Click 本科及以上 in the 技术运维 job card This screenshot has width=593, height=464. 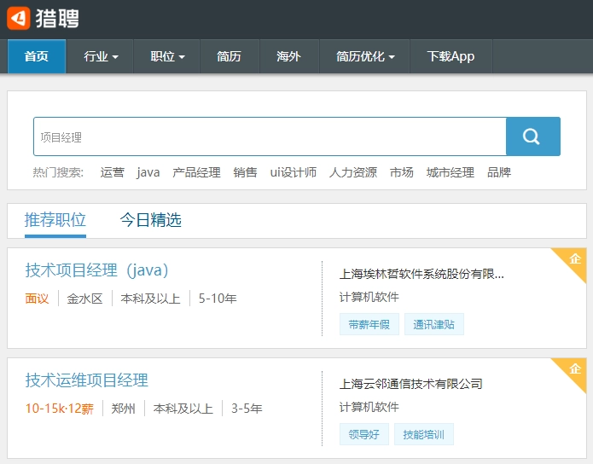click(183, 409)
